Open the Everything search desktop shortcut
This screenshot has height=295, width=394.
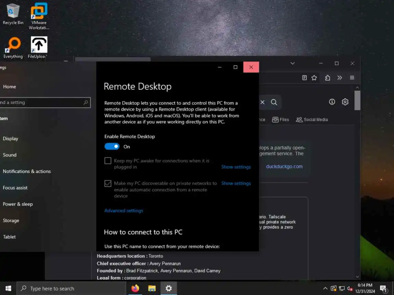(13, 48)
